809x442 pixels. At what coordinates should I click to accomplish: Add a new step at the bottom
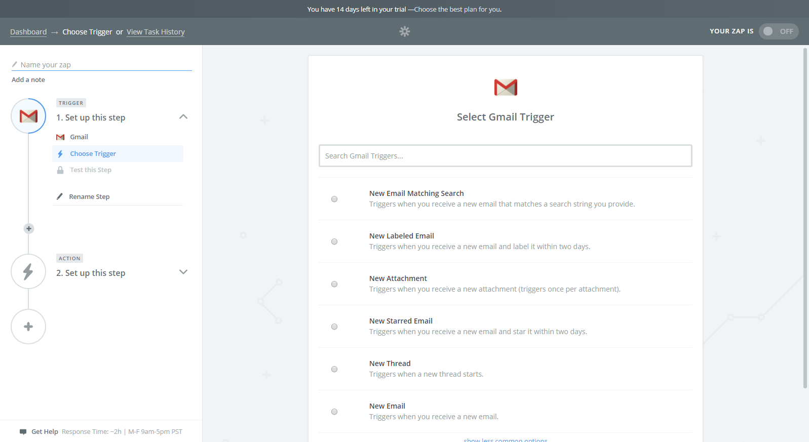[x=28, y=327]
